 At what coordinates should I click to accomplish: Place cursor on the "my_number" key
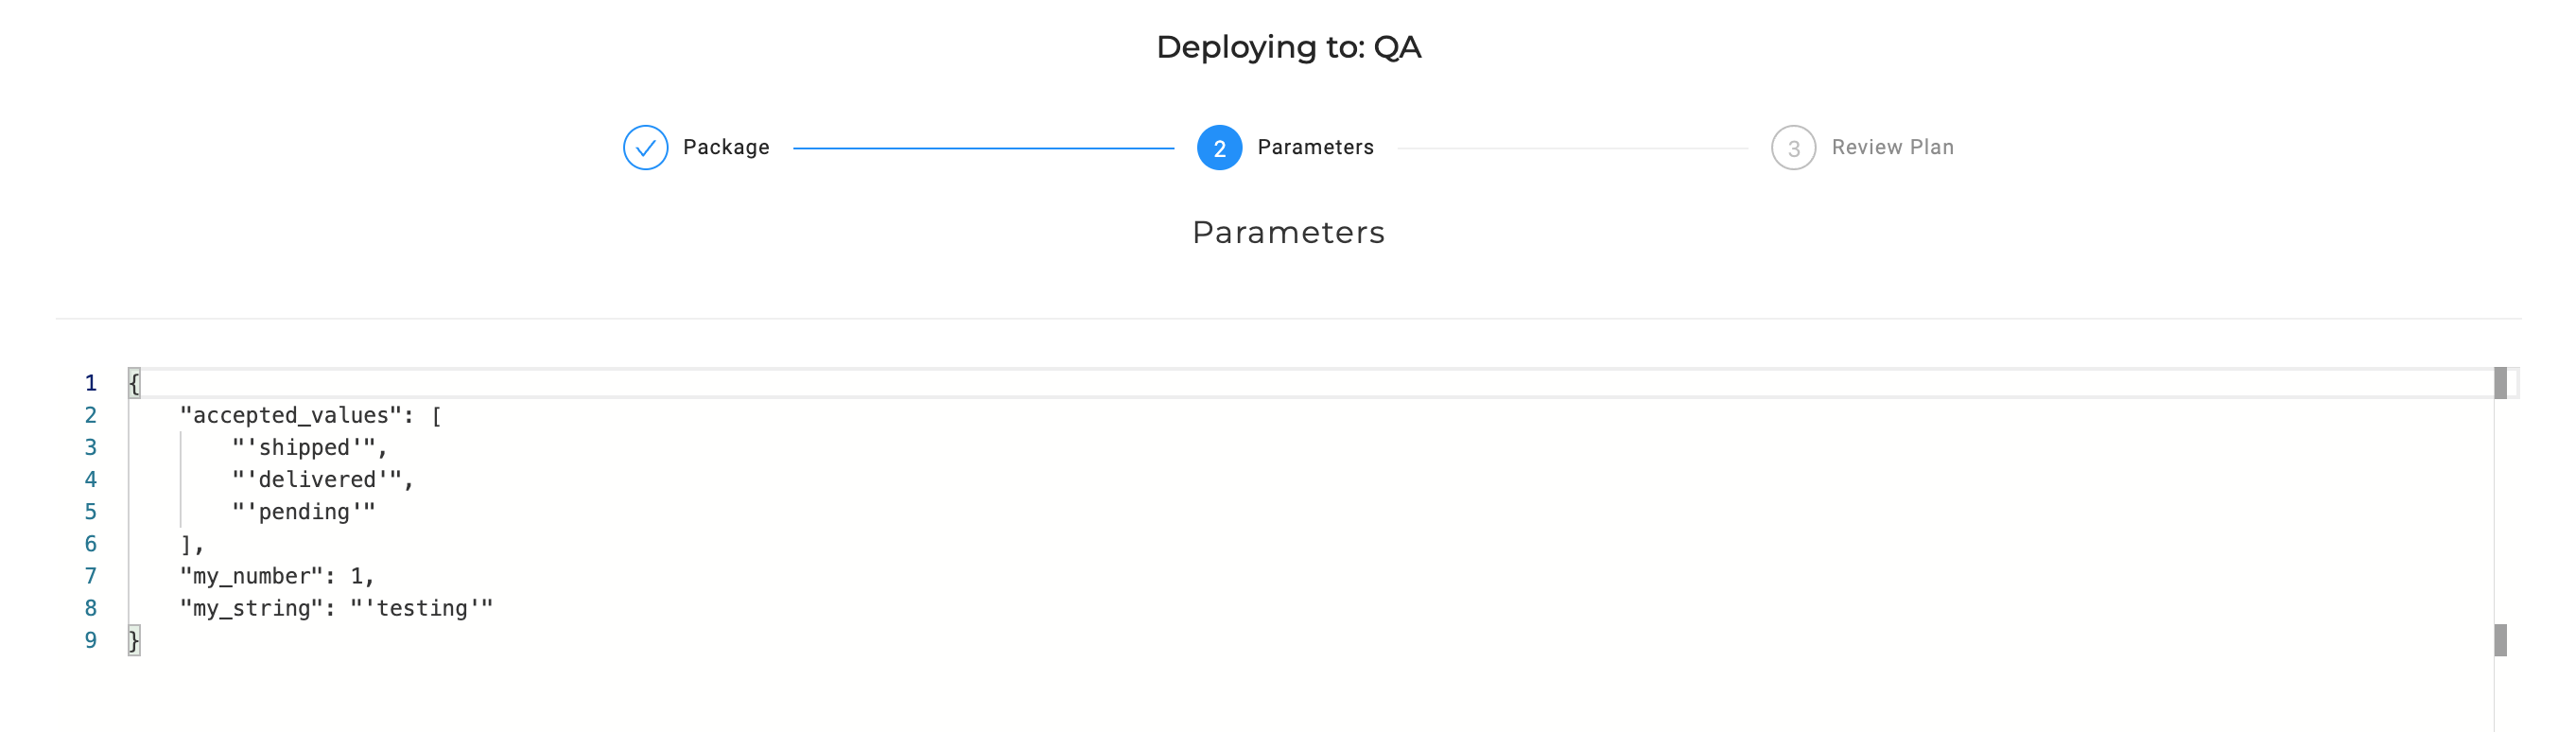(251, 576)
